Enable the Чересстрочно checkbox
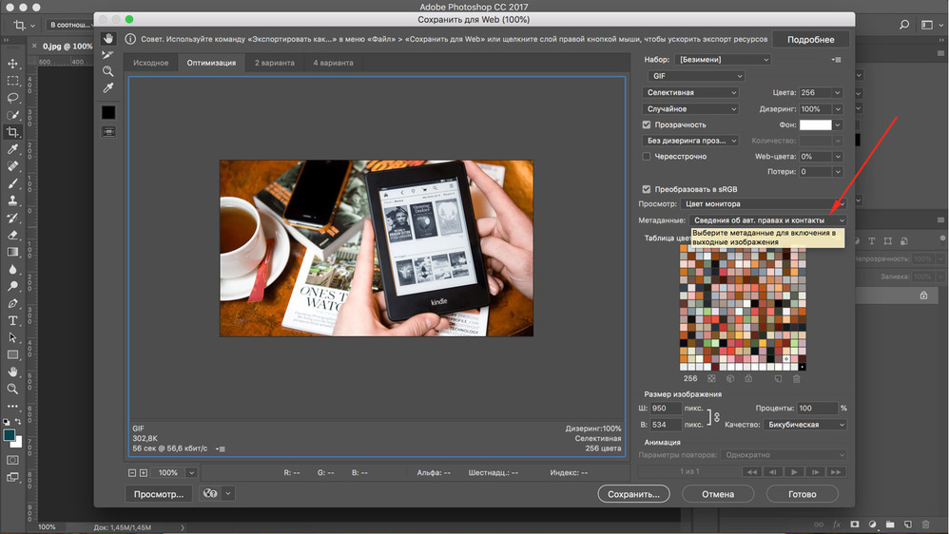Image resolution: width=949 pixels, height=534 pixels. point(647,156)
